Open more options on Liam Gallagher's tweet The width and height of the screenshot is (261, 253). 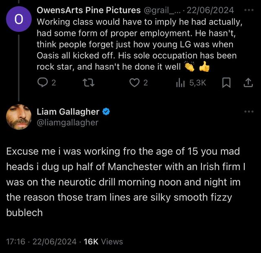[248, 111]
